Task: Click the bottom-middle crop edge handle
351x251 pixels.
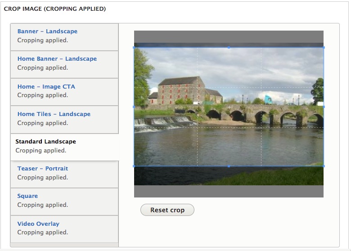Action: (x=229, y=166)
